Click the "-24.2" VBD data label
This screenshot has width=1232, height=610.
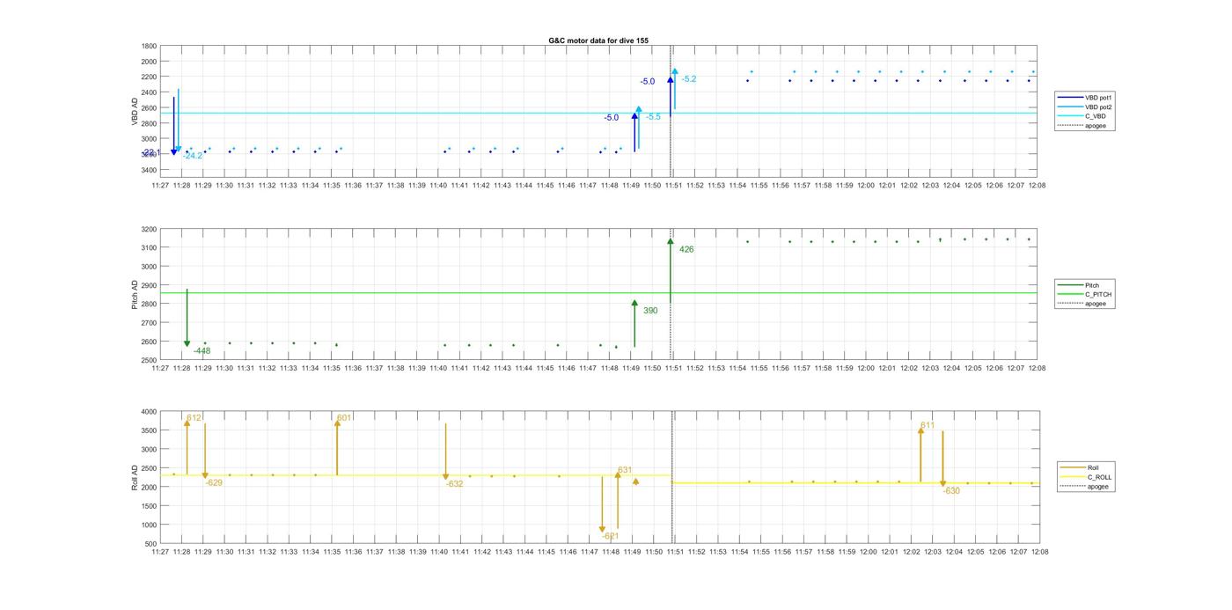193,156
